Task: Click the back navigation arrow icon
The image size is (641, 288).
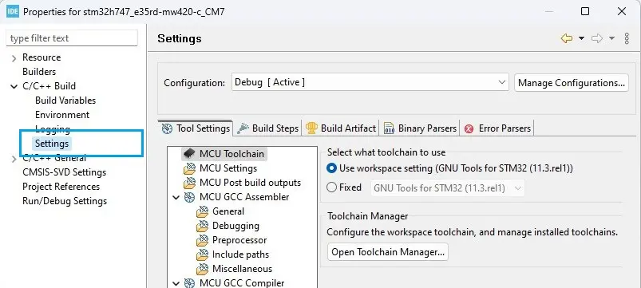Action: [x=567, y=38]
